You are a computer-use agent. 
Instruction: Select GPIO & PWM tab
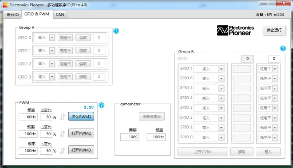pyautogui.click(x=37, y=14)
